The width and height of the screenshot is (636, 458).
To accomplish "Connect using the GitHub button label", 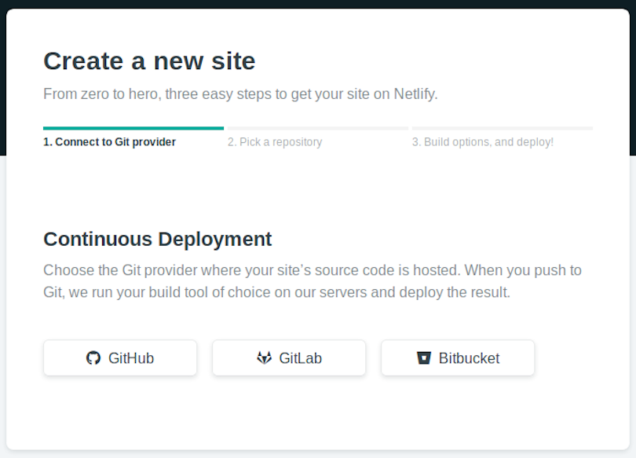I will (x=131, y=358).
